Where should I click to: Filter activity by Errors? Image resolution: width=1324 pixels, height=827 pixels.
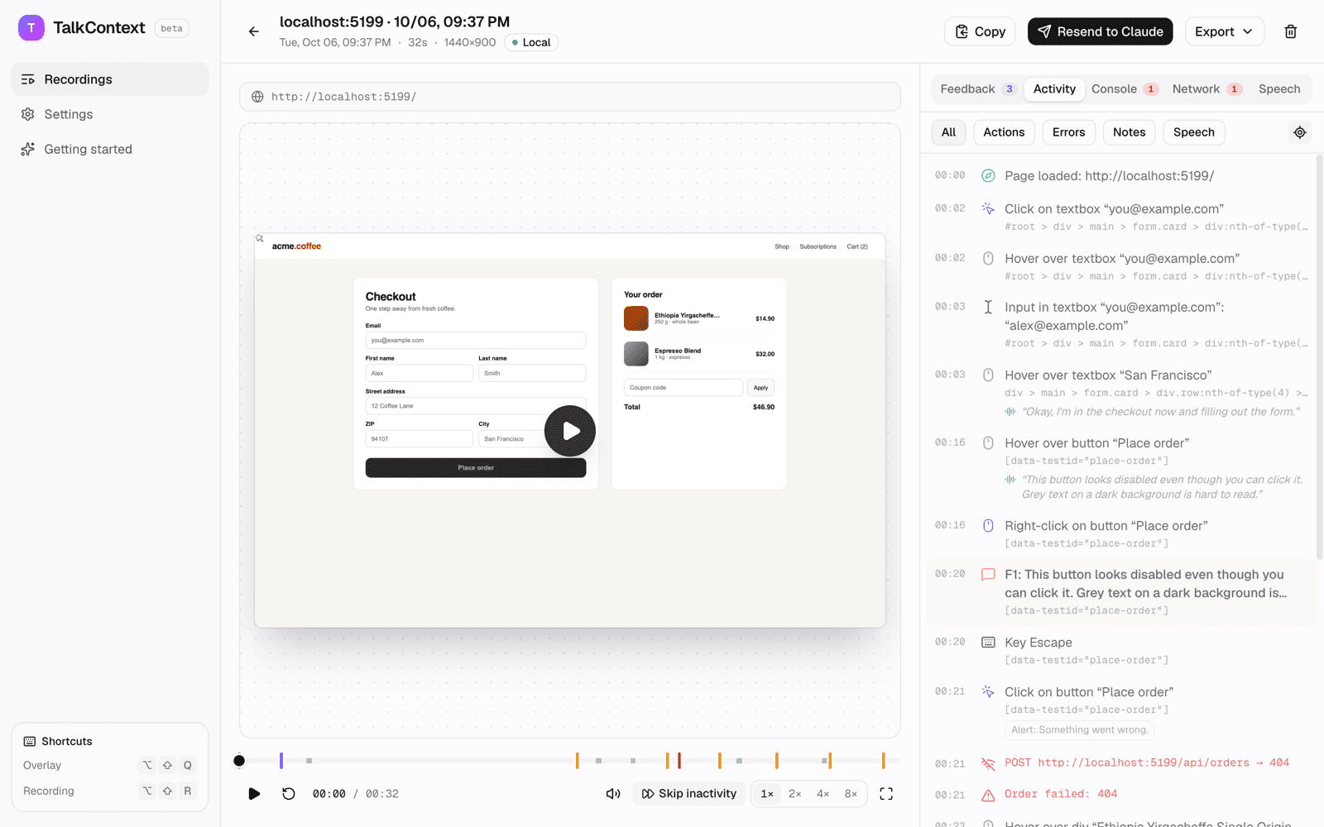tap(1068, 132)
